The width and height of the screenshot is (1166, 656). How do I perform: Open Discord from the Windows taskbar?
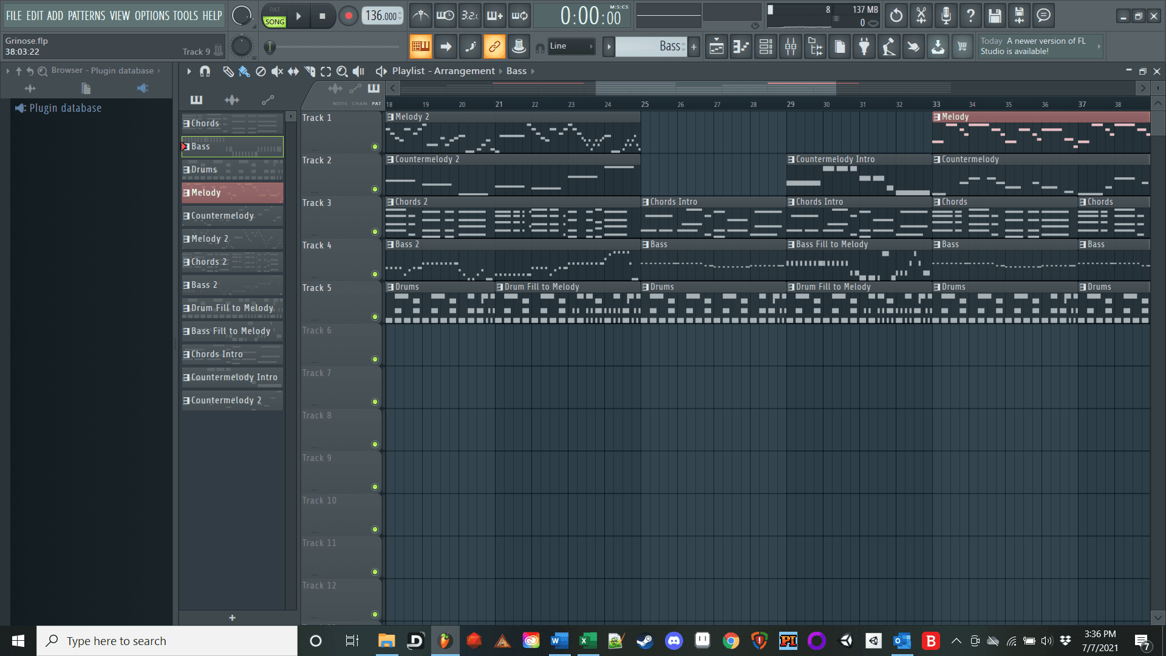click(673, 641)
